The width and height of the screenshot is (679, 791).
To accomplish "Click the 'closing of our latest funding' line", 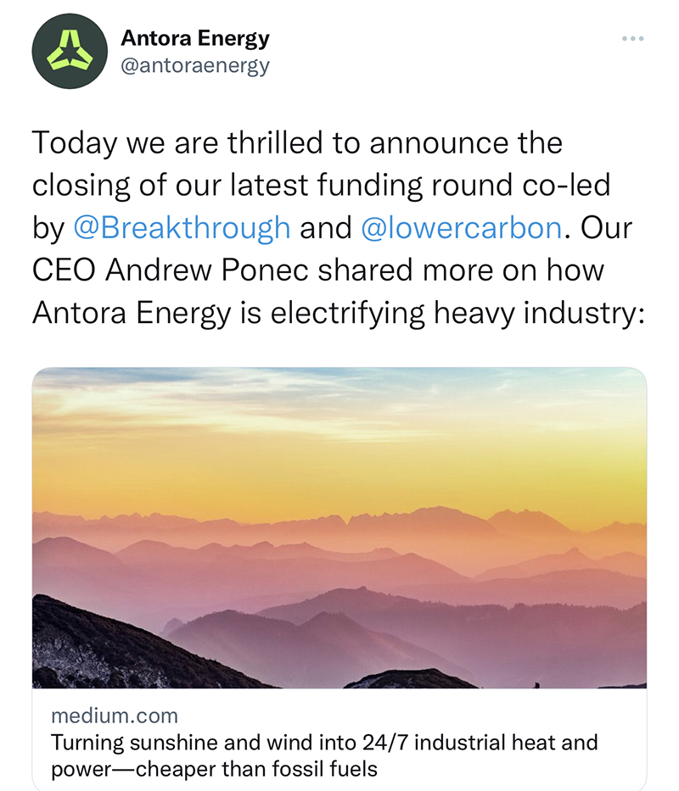I will (x=323, y=186).
